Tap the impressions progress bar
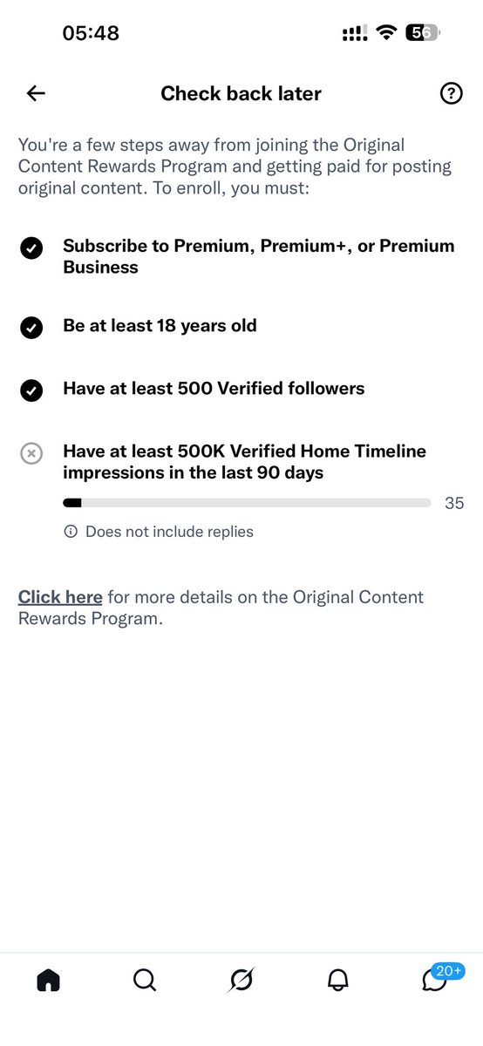Screen dimensions: 483x1046 coord(247,503)
